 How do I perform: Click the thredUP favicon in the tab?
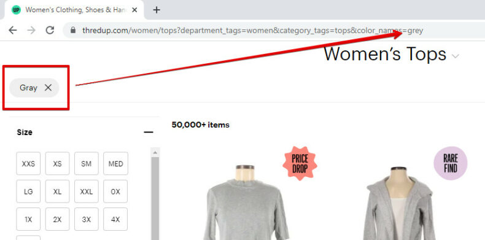(16, 10)
